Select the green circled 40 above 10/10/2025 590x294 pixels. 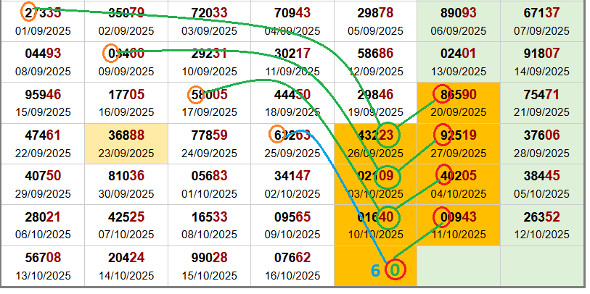[x=388, y=217]
